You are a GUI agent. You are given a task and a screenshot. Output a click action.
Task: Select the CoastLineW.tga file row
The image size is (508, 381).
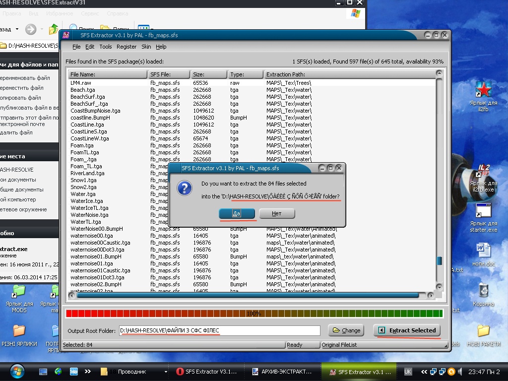[x=252, y=138]
